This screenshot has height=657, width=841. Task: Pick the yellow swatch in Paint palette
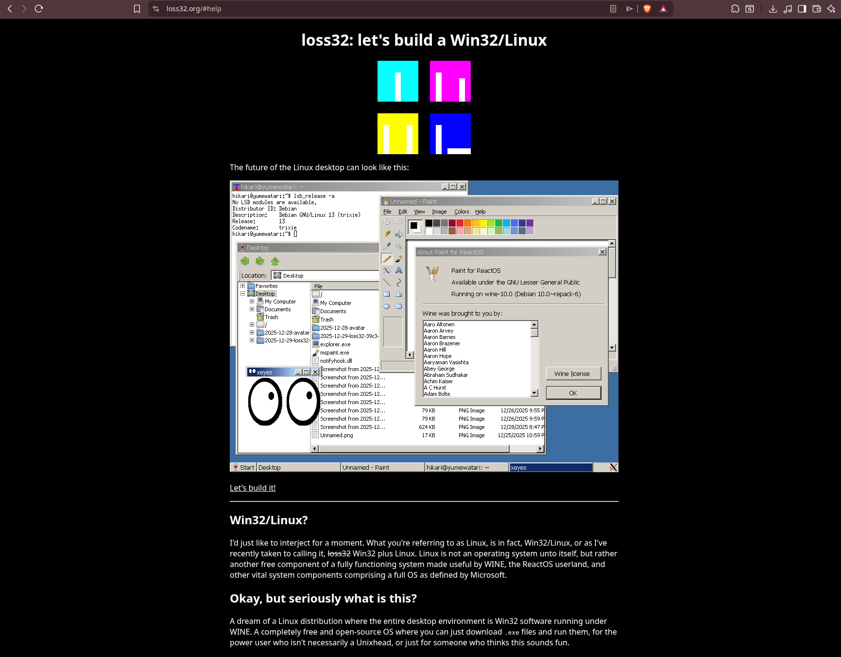(x=483, y=223)
